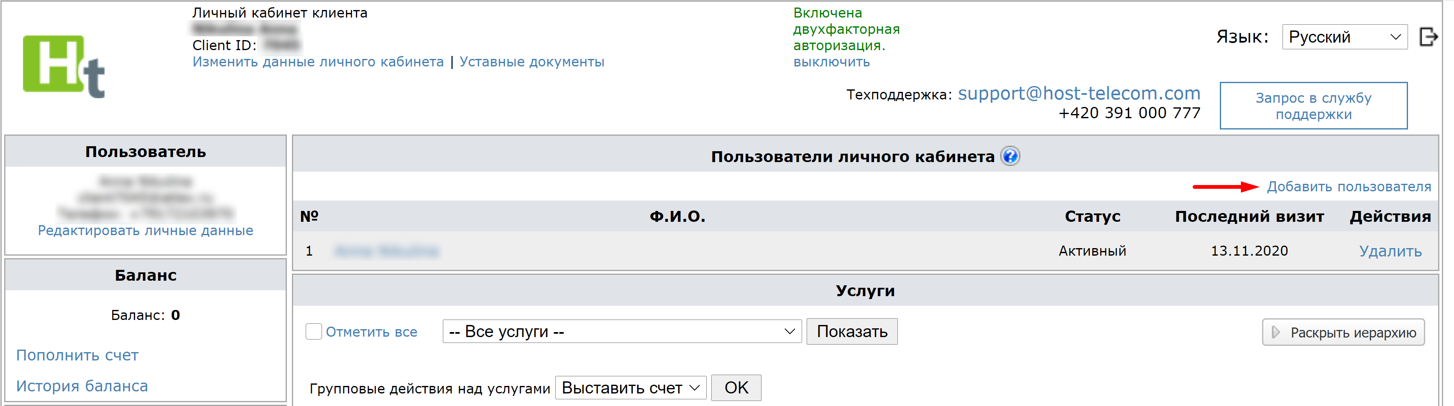Click Добавить пользователя link
Screen dimensions: 1454x406
(1349, 187)
